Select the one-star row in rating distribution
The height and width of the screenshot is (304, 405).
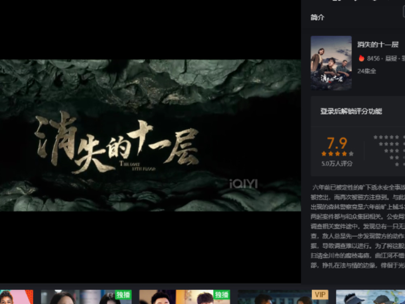tap(399, 164)
